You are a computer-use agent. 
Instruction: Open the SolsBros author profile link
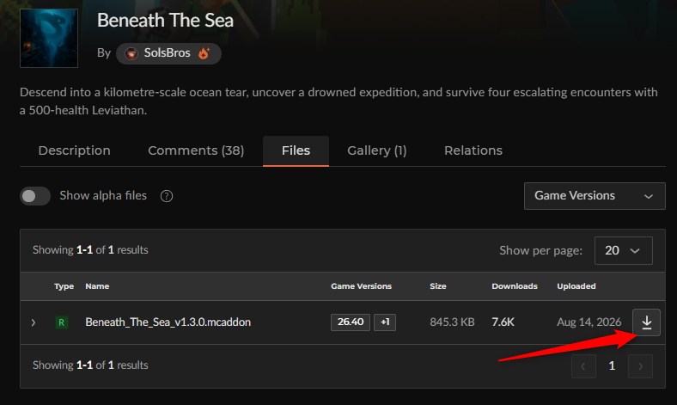(x=167, y=52)
